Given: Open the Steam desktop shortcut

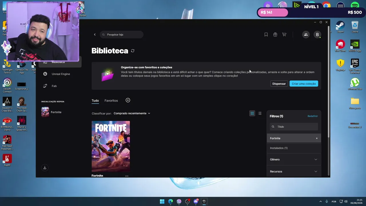Looking at the screenshot, I should (x=340, y=27).
